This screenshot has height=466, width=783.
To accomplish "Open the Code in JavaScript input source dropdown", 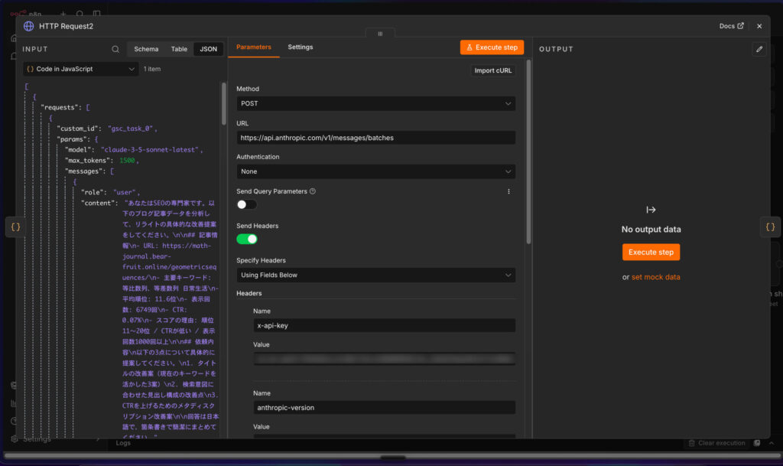I will point(80,69).
